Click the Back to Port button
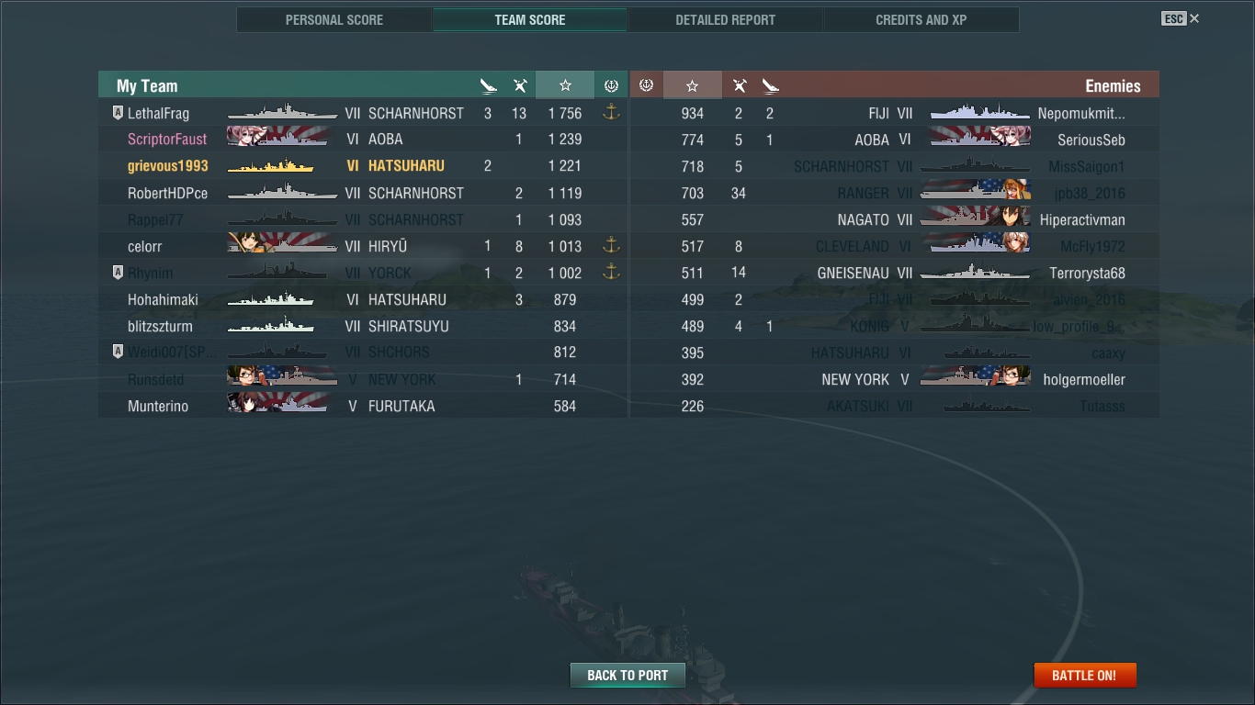This screenshot has width=1255, height=705. click(627, 675)
